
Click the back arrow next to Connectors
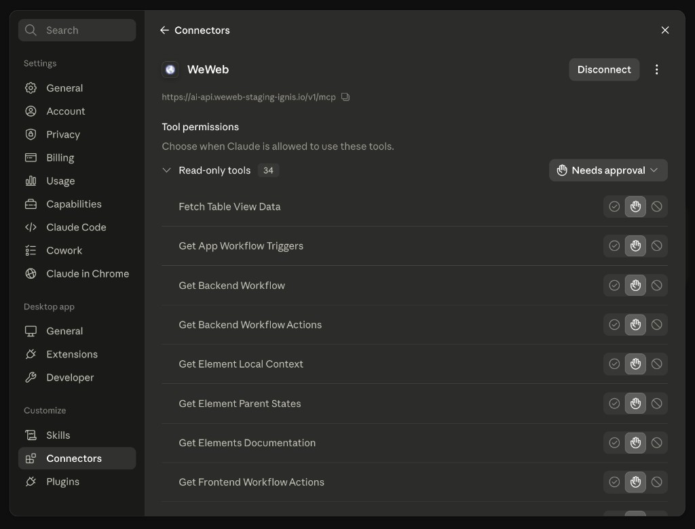(164, 30)
